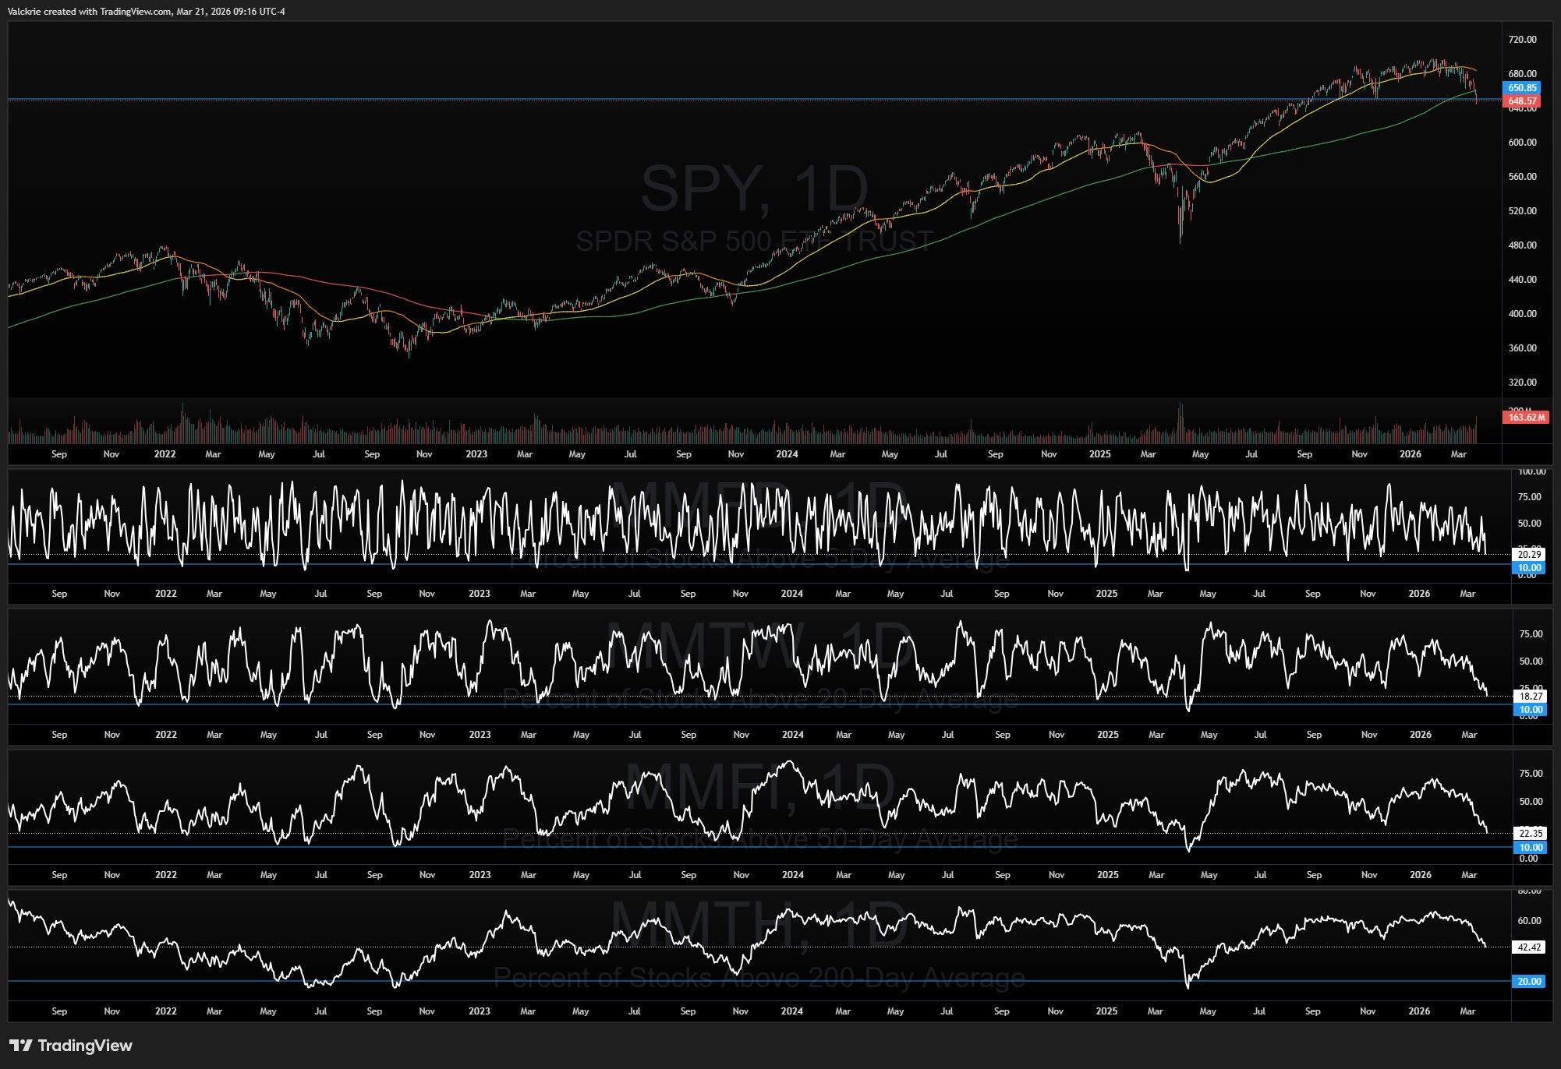Click the 720.00 tick on SPY price axis
The width and height of the screenshot is (1561, 1069).
(1522, 40)
